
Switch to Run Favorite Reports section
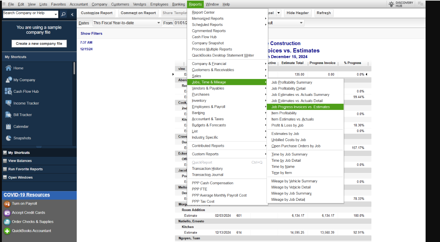coord(39,169)
